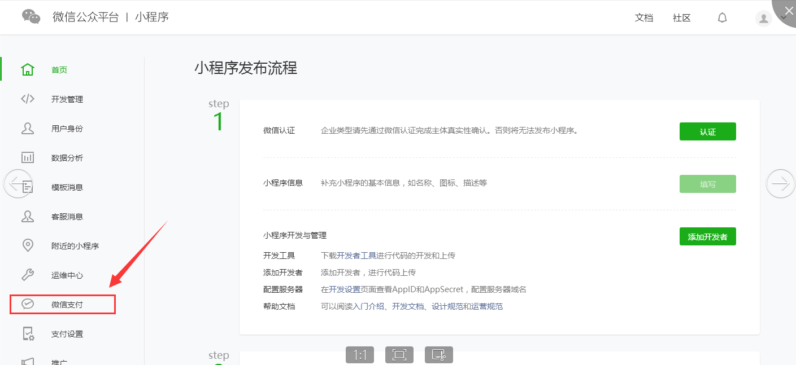Click the notification bell icon

[x=722, y=17]
